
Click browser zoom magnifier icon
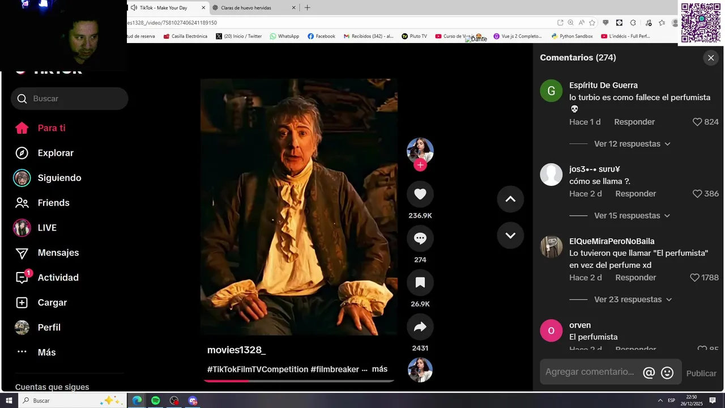click(571, 23)
